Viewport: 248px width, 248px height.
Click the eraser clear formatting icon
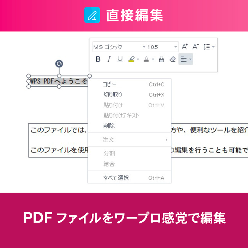click(173, 59)
